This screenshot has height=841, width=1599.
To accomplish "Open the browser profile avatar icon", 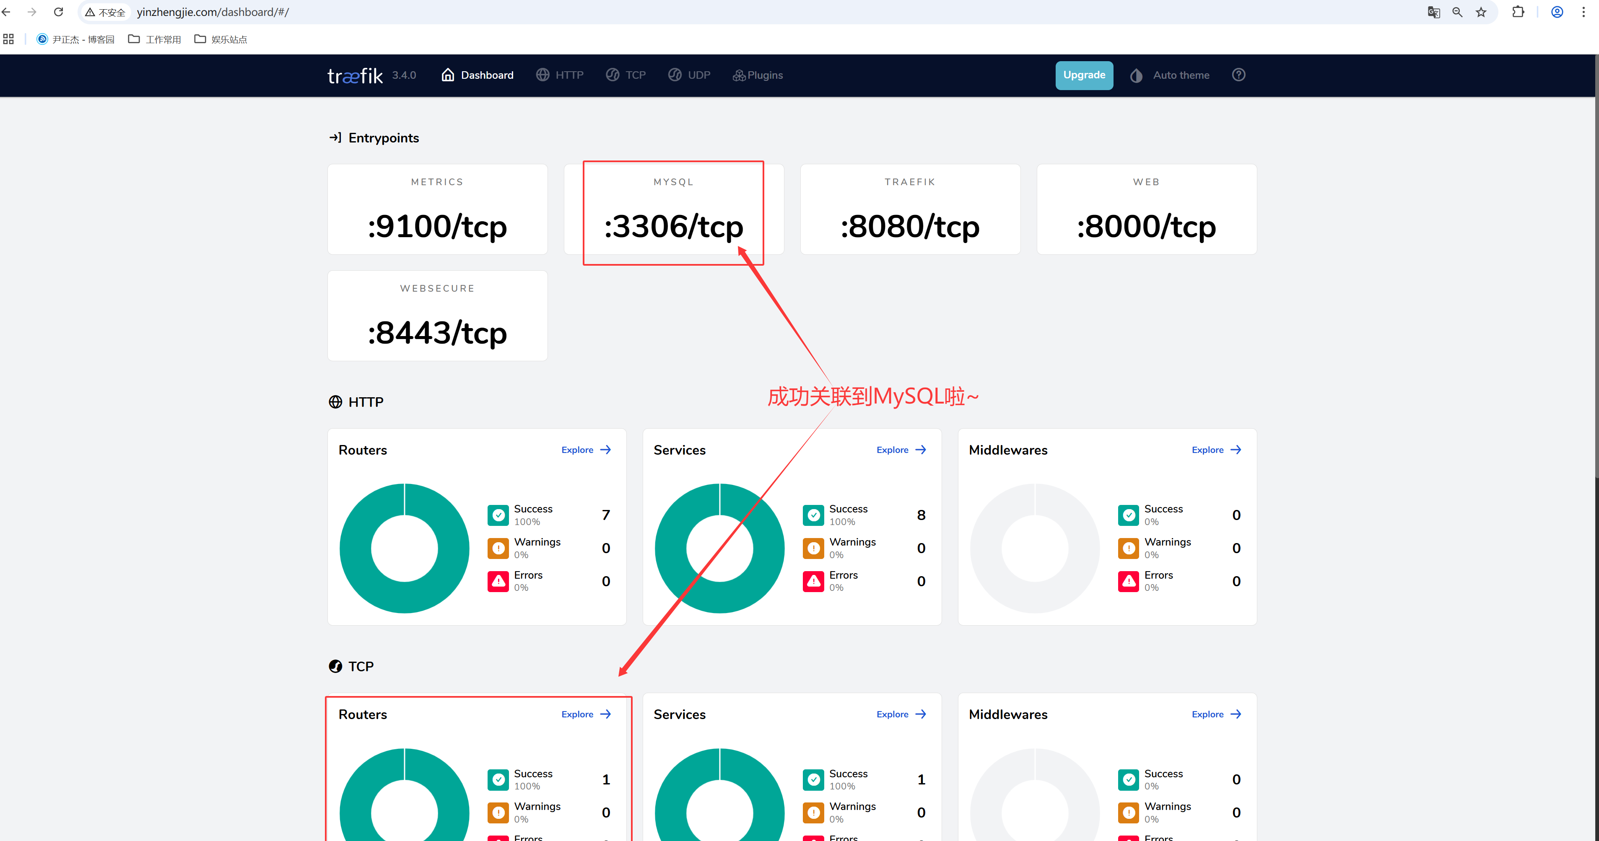I will click(1557, 13).
